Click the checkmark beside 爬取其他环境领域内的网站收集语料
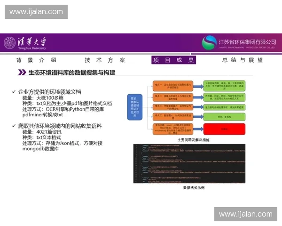 click(14, 126)
